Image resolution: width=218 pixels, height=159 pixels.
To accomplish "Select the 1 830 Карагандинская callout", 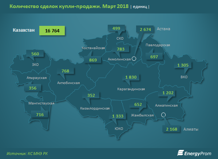I will pyautogui.click(x=131, y=77).
